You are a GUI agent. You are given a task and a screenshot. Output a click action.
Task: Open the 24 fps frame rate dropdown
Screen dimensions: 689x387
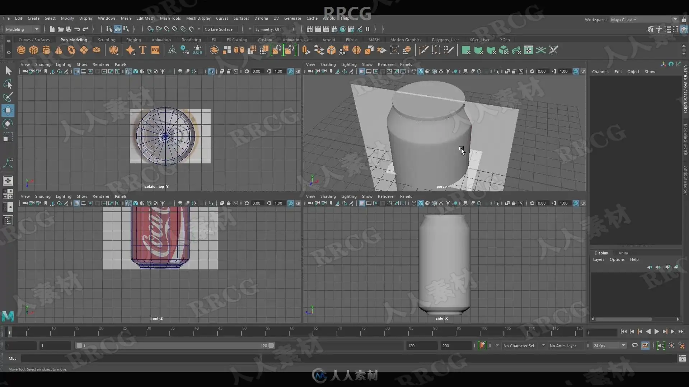[609, 346]
